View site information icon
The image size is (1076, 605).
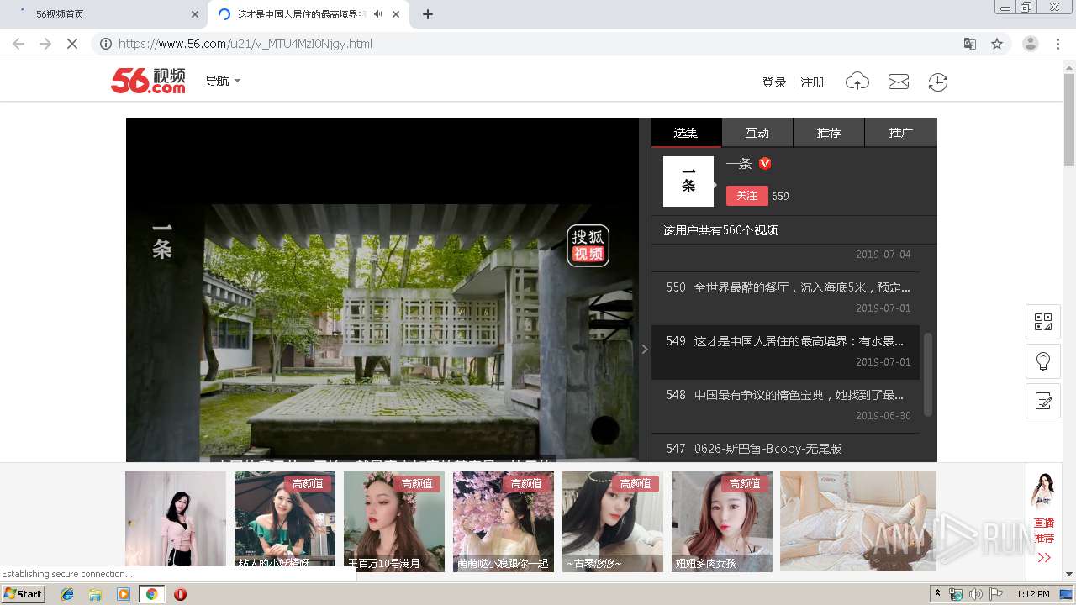click(x=105, y=44)
